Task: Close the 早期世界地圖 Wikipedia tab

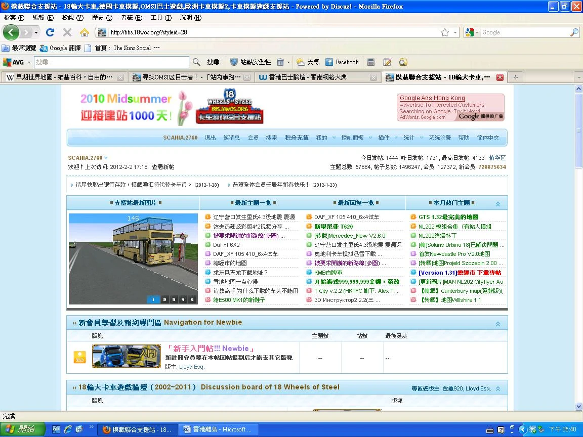Action: [x=120, y=77]
